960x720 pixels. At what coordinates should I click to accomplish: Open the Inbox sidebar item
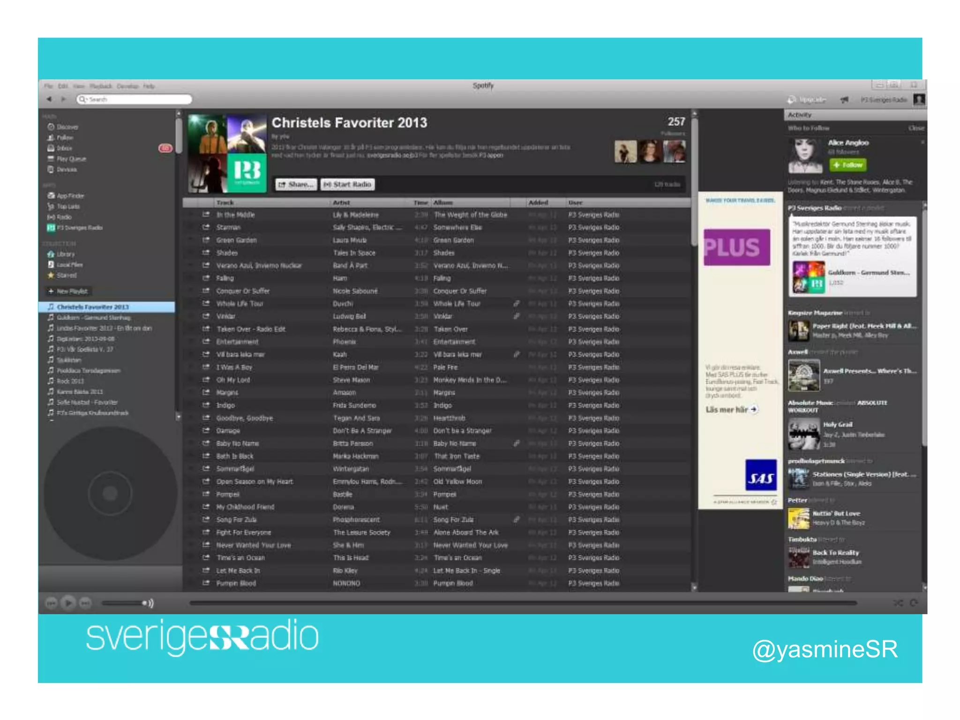tap(64, 148)
